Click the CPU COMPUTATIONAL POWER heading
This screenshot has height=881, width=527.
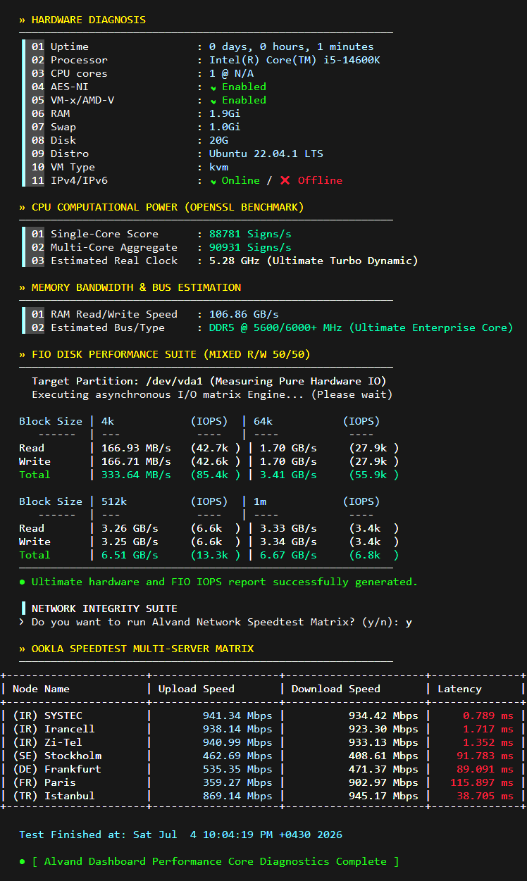[168, 207]
